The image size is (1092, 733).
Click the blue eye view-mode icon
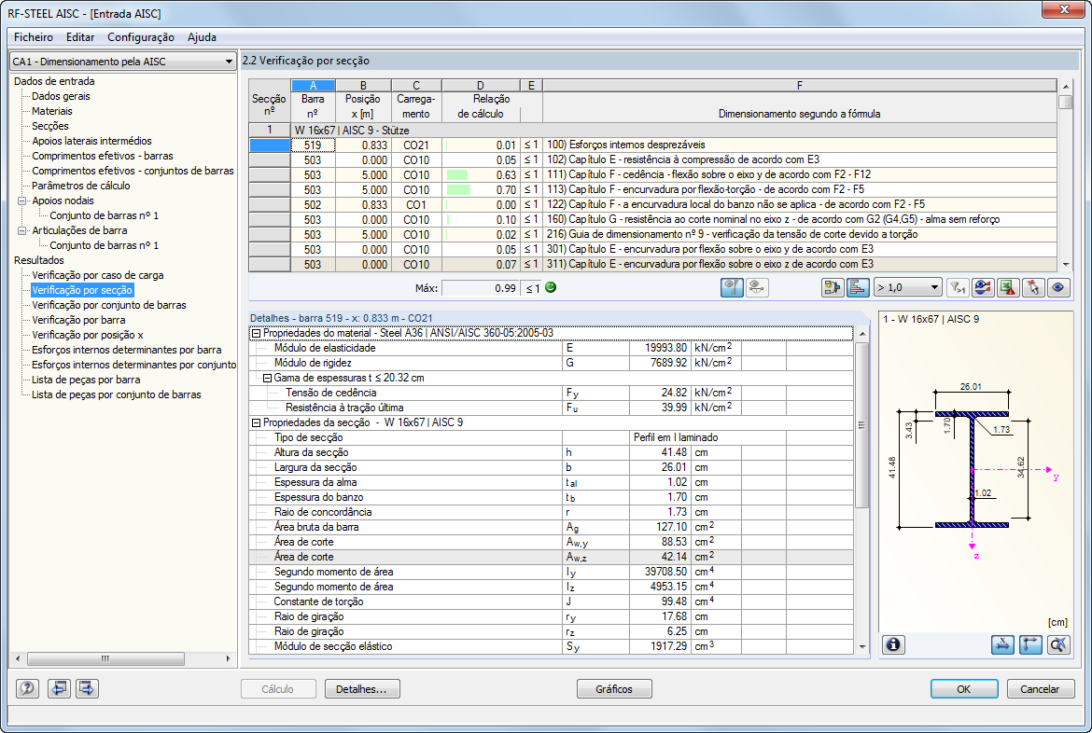(x=1058, y=287)
